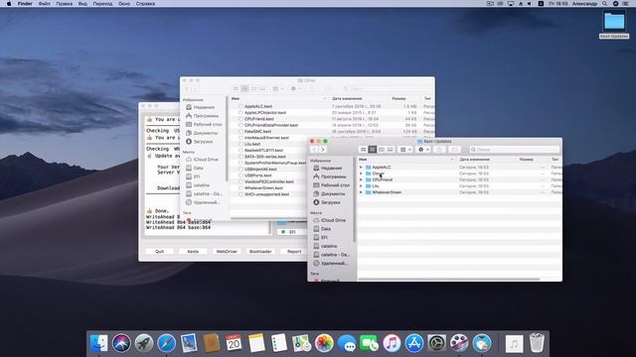
Task: Click the Share button in Kext-Updates toolbar
Action: pos(439,150)
